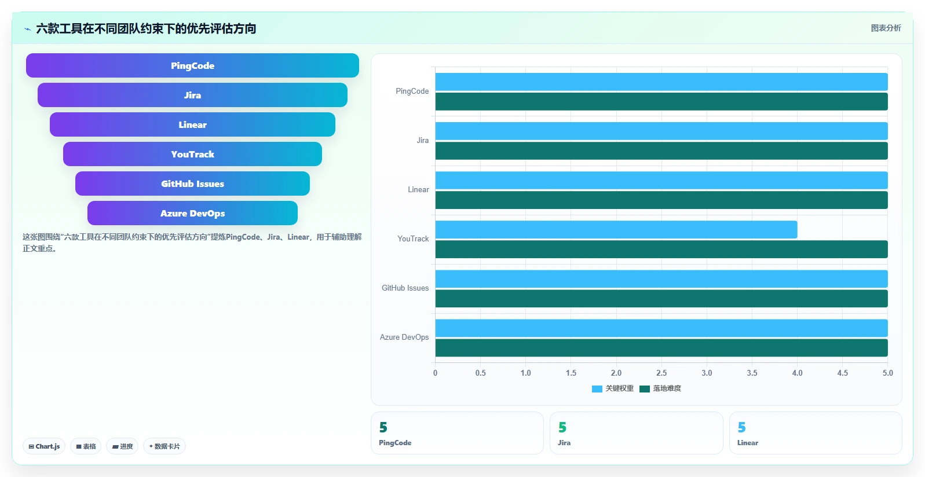925x477 pixels.
Task: Select the Jira funnel bar
Action: point(192,95)
